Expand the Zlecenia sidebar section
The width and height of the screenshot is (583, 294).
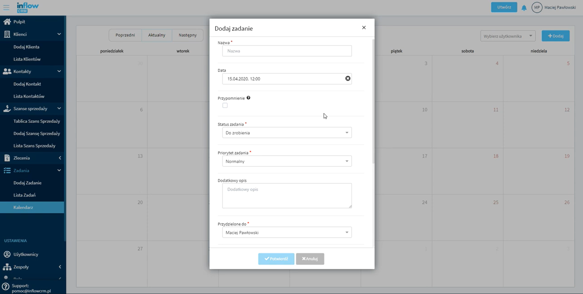(60, 158)
